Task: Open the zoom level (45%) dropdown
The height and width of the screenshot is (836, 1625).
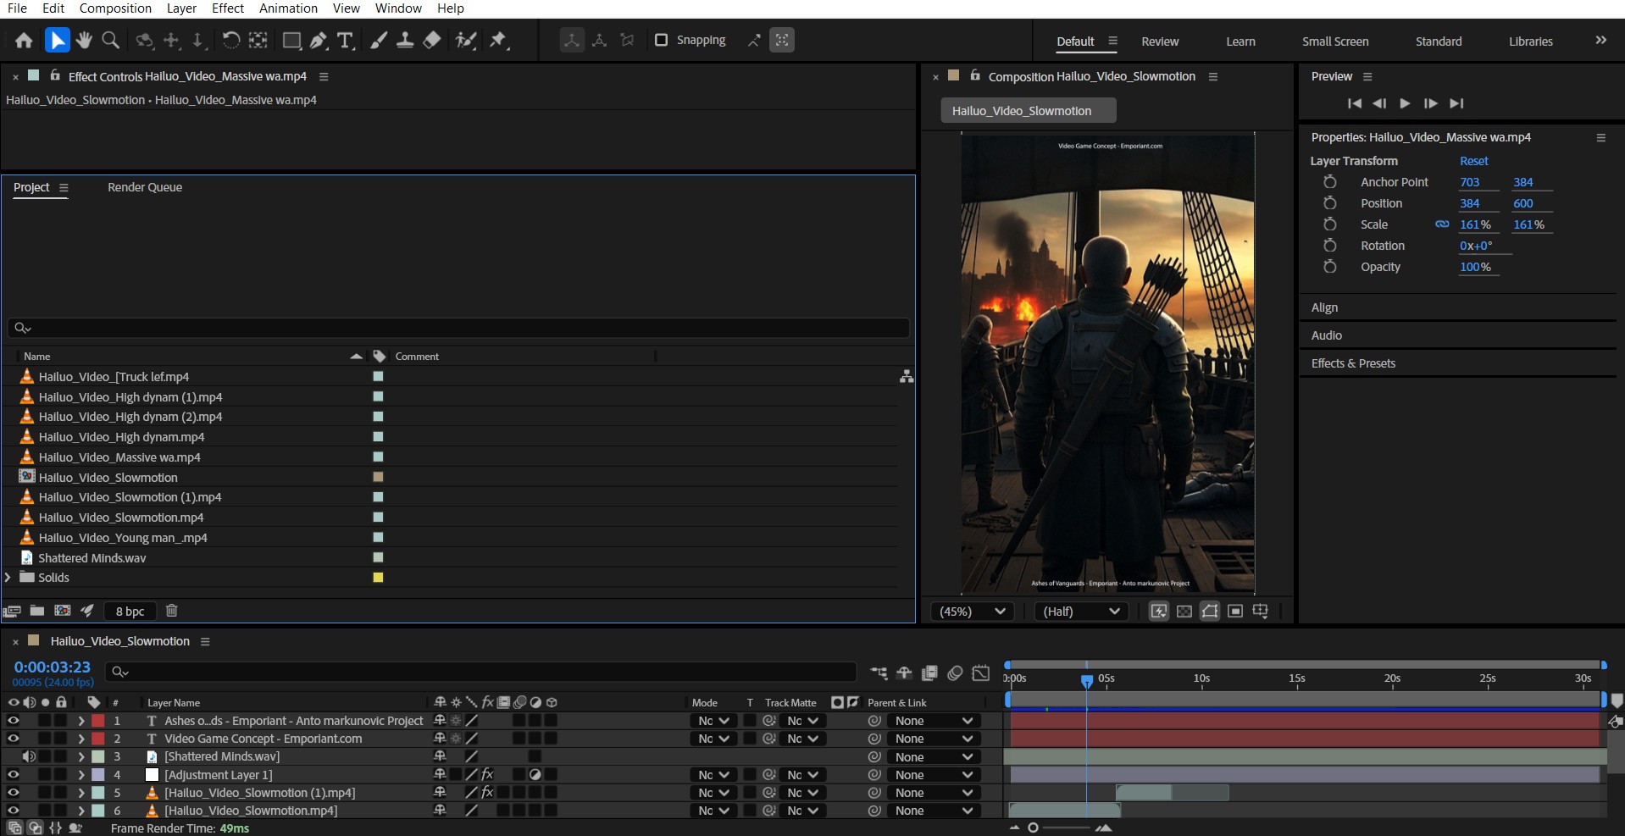Action: (972, 612)
